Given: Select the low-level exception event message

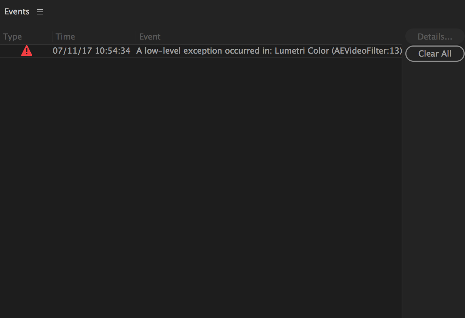Looking at the screenshot, I should point(269,51).
